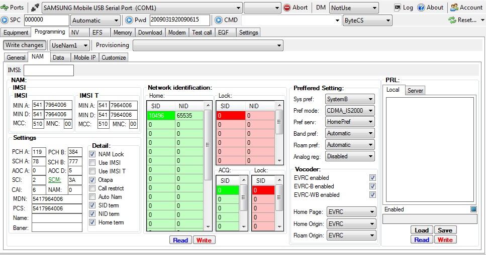Screen dimensions: 486x255
Task: Open the COM port selection dropdown
Action: tap(142, 8)
